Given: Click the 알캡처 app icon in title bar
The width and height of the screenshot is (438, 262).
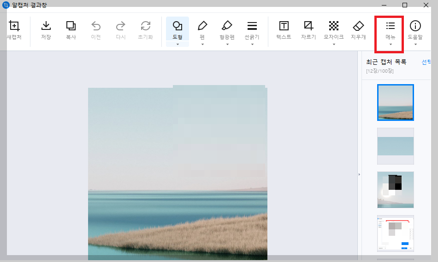Looking at the screenshot, I should (x=6, y=5).
